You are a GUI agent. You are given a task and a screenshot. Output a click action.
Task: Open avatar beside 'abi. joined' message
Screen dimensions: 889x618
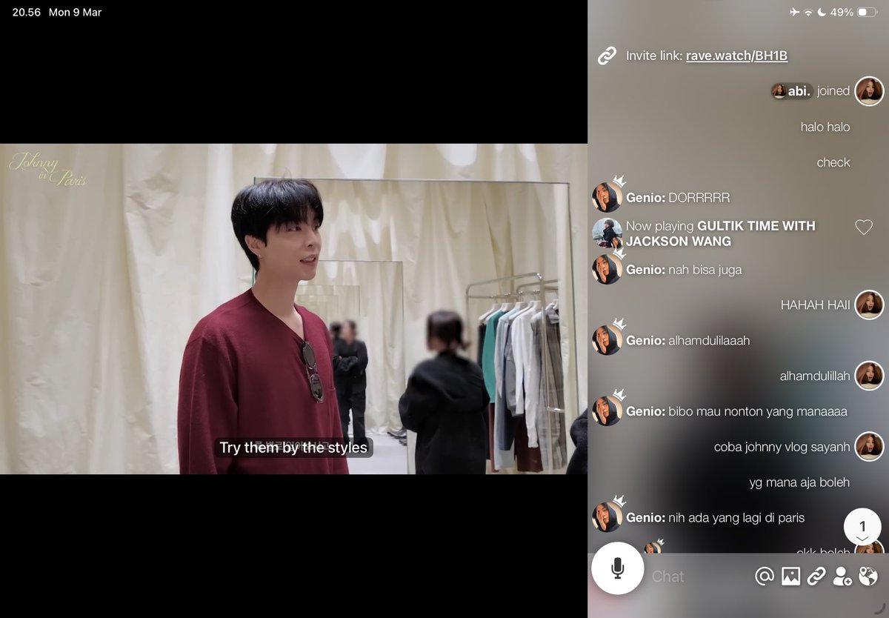[x=869, y=91]
